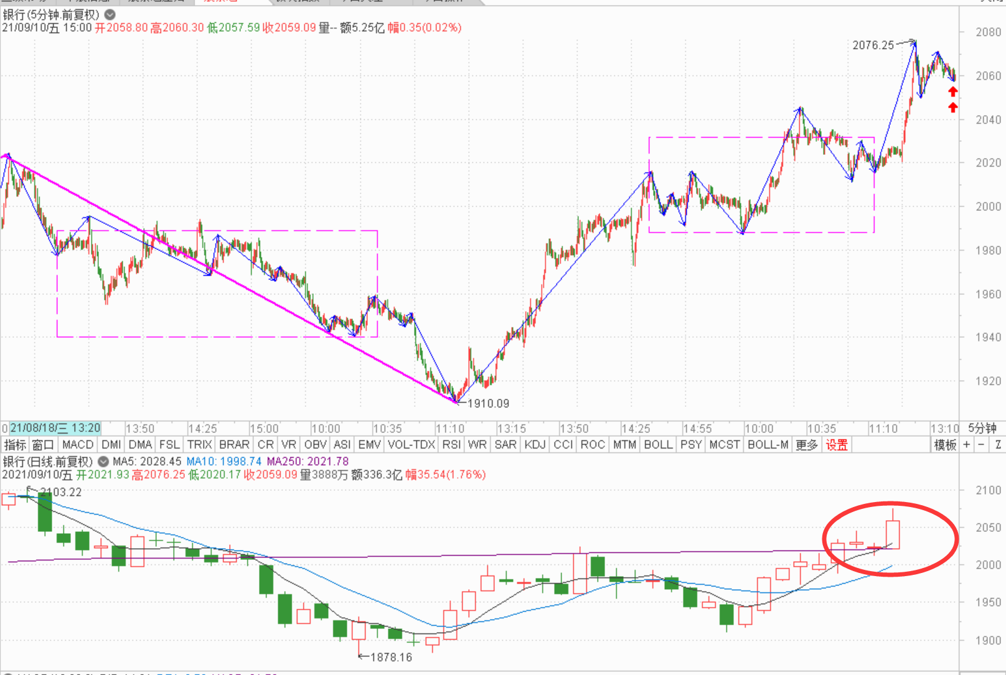1006x675 pixels.
Task: Open the 模板 template button
Action: pyautogui.click(x=945, y=445)
